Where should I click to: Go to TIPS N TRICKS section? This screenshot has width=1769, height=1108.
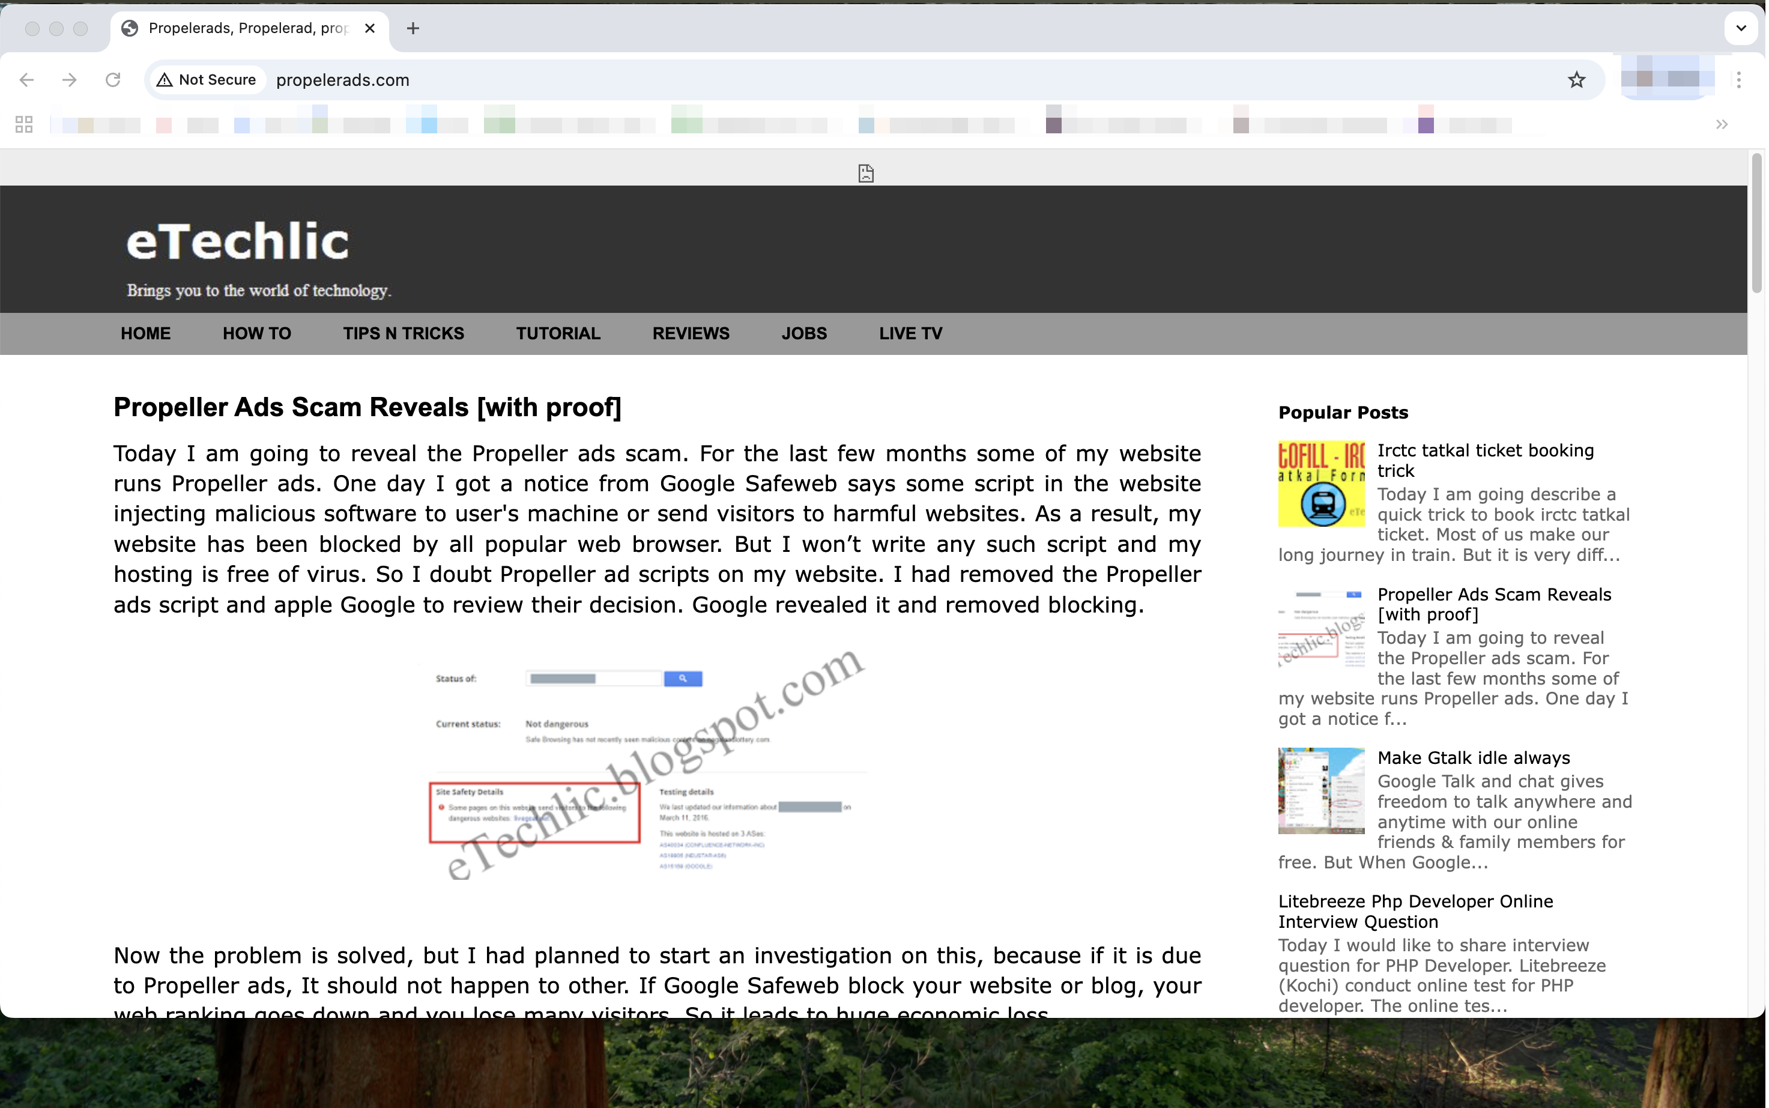point(403,333)
